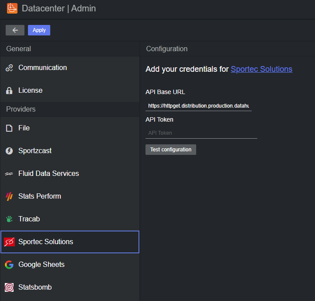Click the Tracab green hand icon
The height and width of the screenshot is (301, 315).
click(9, 219)
